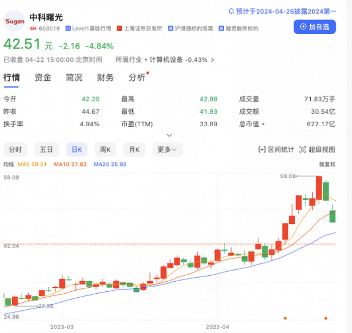Click the 总市值 value 622.17亿
The image size is (352, 333).
tap(321, 124)
